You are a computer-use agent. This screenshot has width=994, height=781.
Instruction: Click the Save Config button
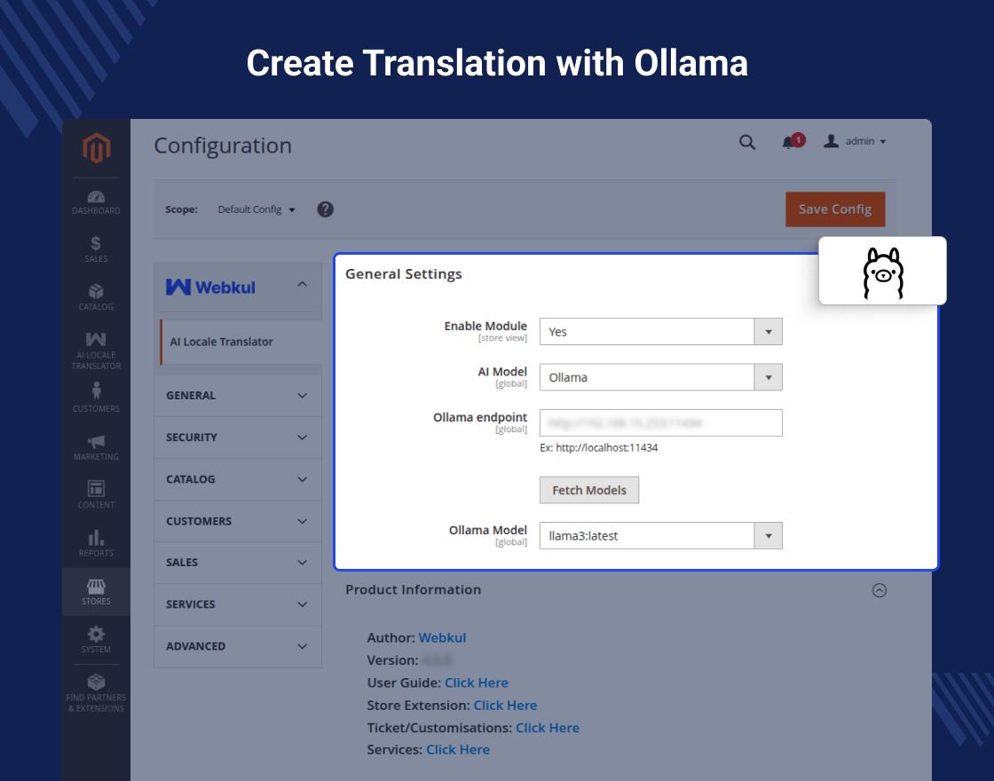click(834, 209)
